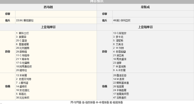
Task: Click substitute 17 祖爾奧拜恩
Action: point(121,94)
